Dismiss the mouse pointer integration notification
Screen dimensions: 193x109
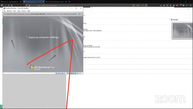79,14
